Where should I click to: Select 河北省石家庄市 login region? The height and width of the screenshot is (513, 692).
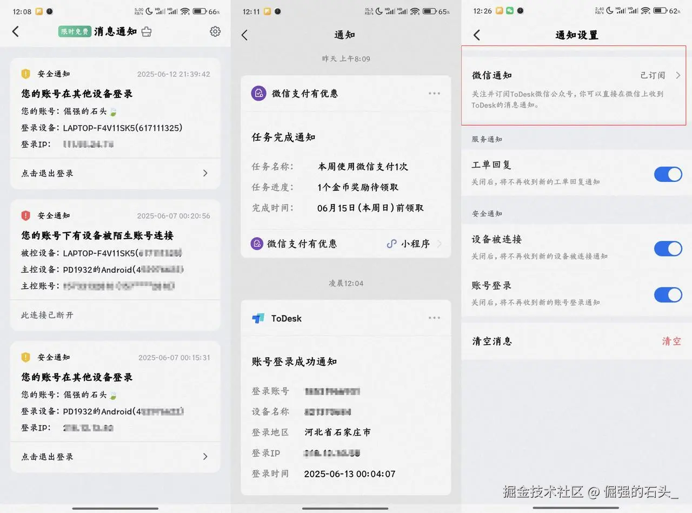(x=338, y=432)
